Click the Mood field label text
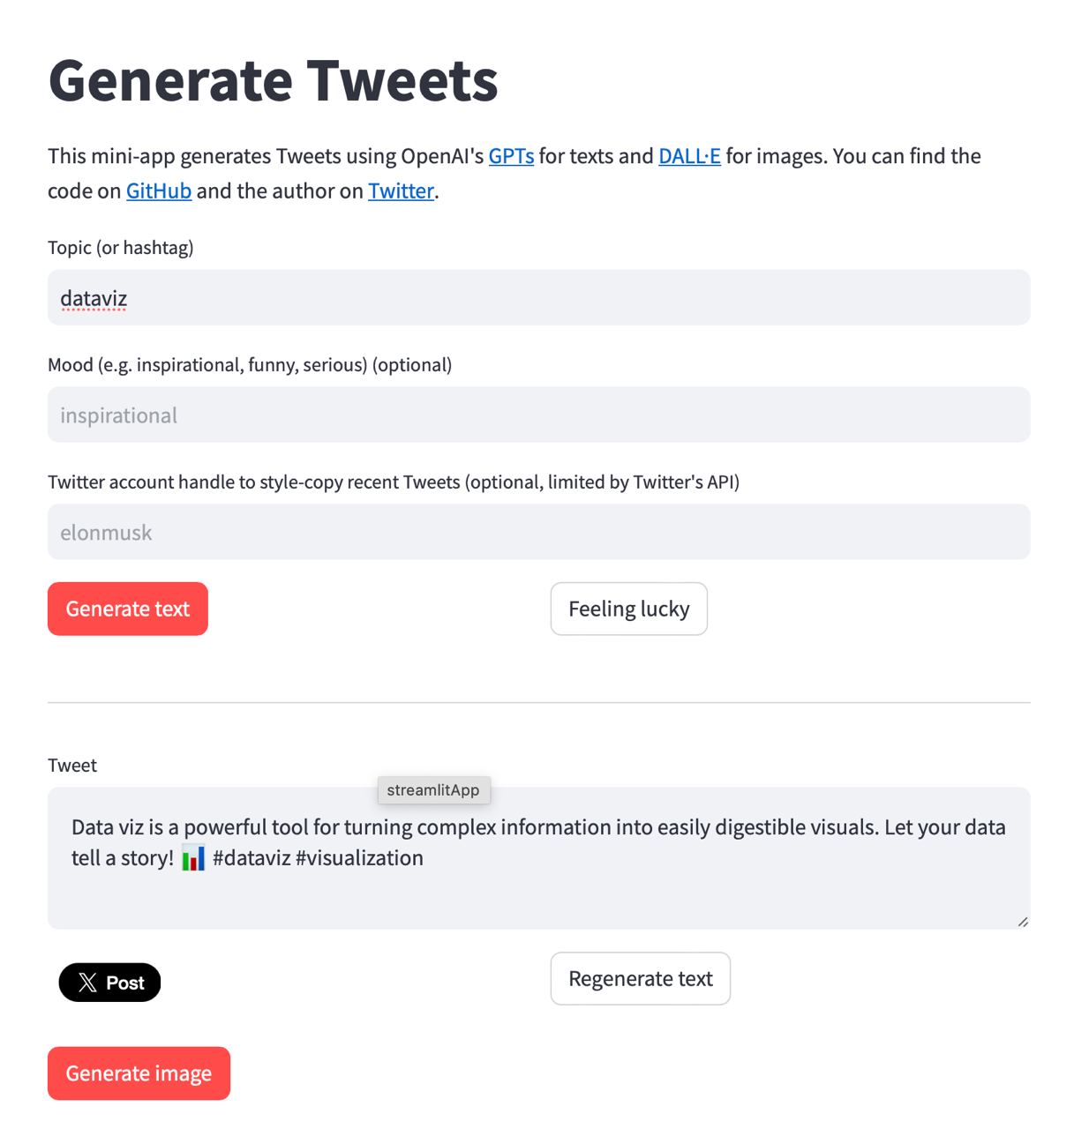The image size is (1074, 1129). click(250, 365)
